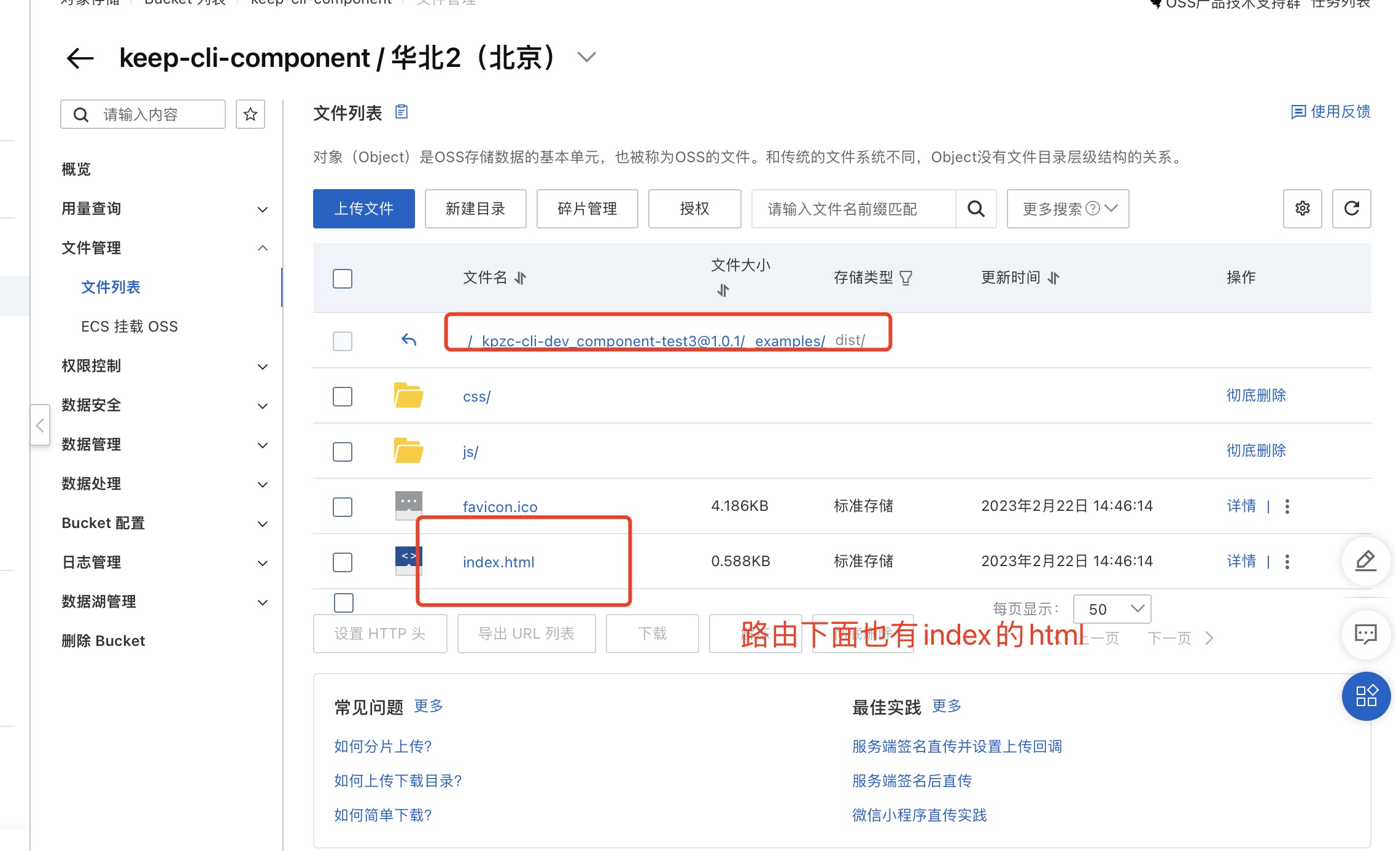Screen dimensions: 1396x851
Task: Click the favicon.ico file type icon
Action: (x=408, y=505)
